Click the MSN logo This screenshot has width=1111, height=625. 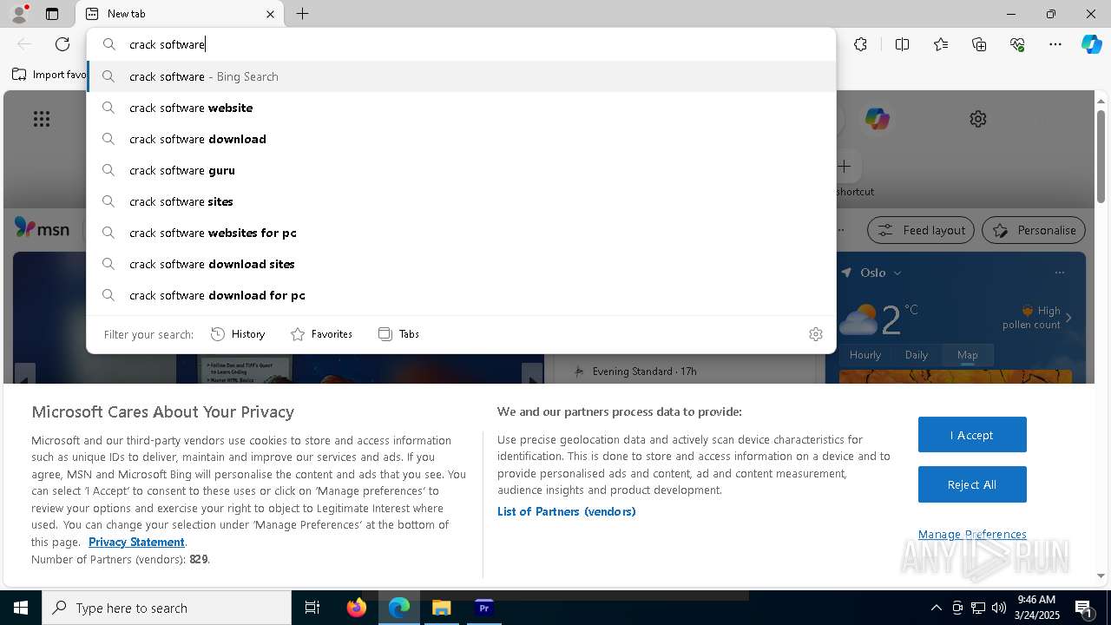pyautogui.click(x=42, y=229)
